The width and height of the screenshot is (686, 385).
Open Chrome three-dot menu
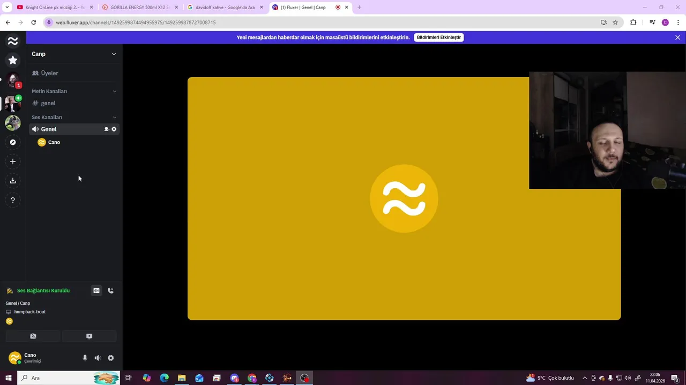678,22
